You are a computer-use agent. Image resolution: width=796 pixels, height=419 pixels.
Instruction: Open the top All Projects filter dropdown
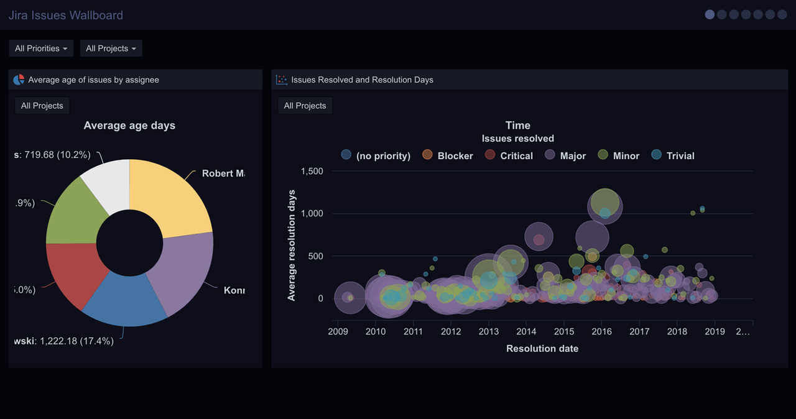pyautogui.click(x=111, y=48)
